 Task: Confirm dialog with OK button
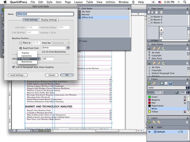(x=67, y=75)
